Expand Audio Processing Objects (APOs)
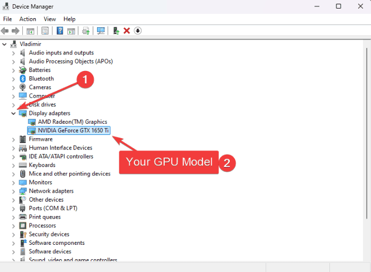 13,61
